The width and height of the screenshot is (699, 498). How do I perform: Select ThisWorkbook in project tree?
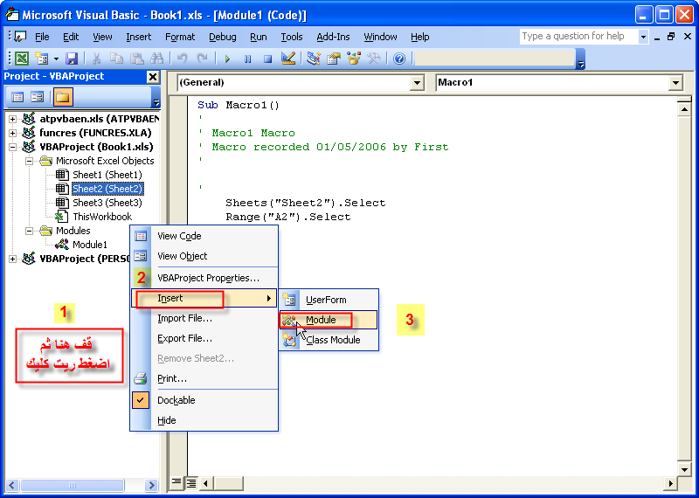click(x=102, y=217)
